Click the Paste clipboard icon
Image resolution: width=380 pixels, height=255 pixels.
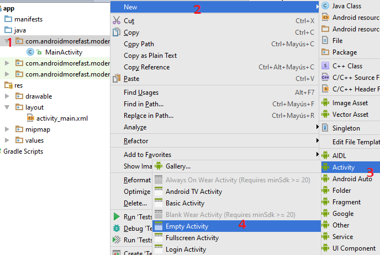[117, 78]
